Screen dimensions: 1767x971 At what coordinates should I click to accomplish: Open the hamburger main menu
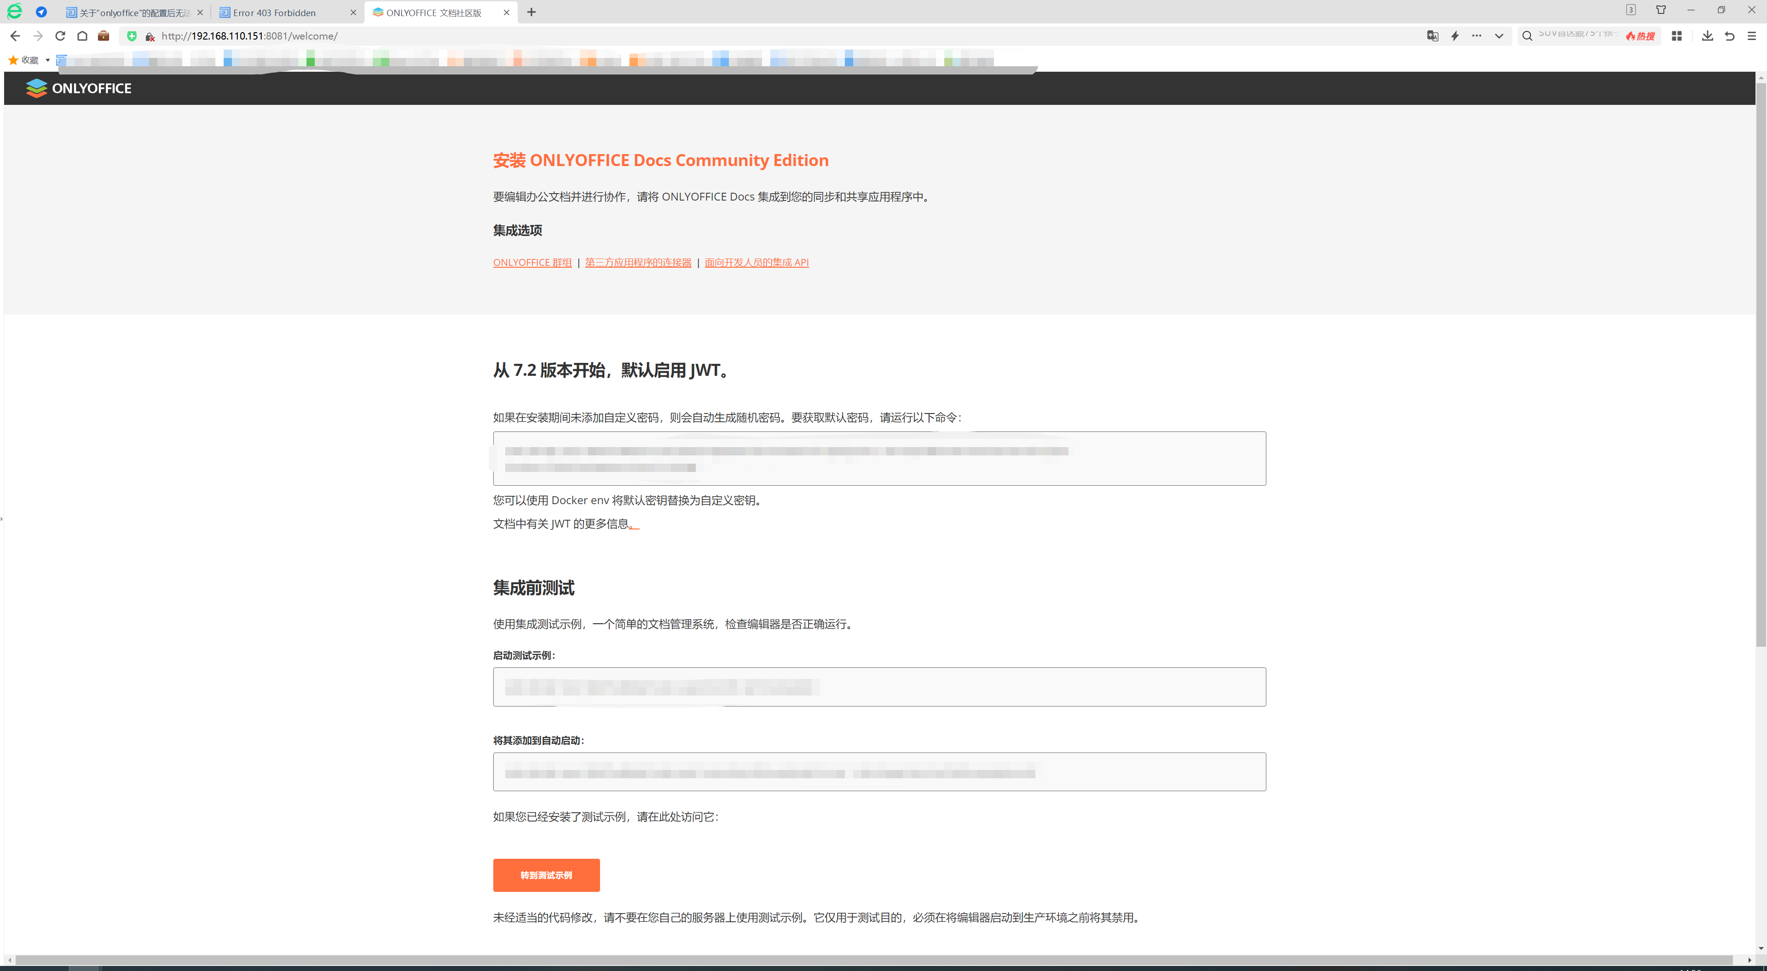(1751, 36)
